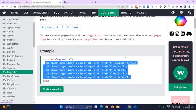Open the SQL tutorial menu
Screen dimensions: 196x110
56,13
